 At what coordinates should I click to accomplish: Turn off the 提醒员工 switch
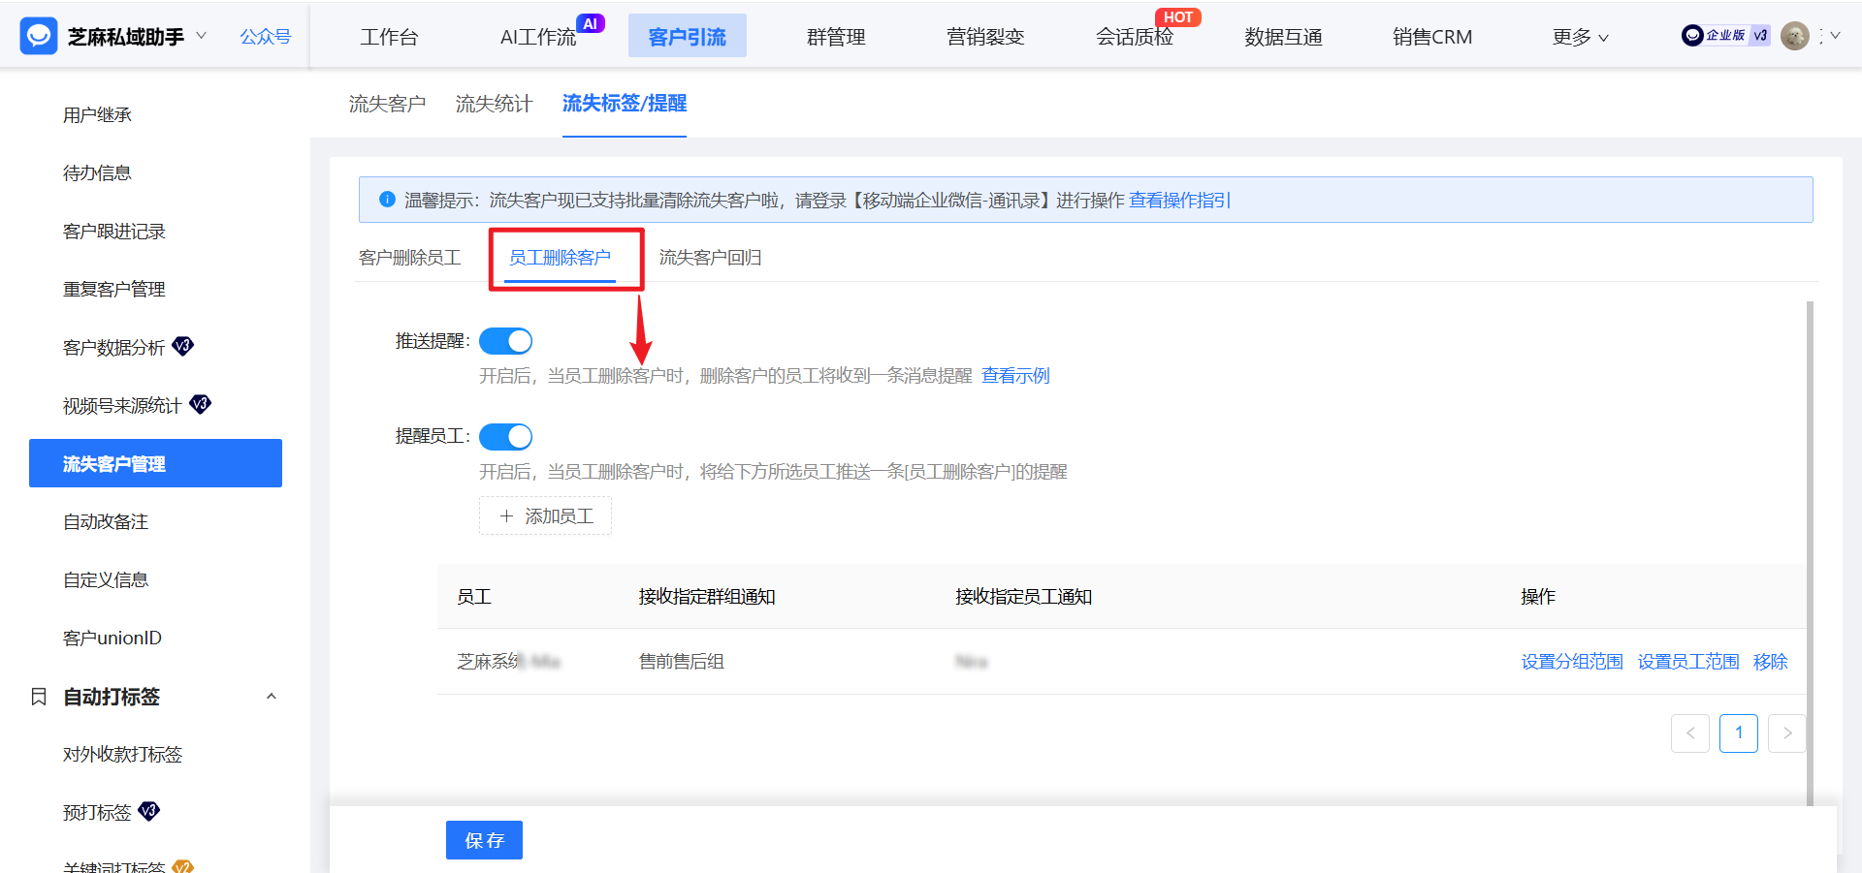click(x=505, y=436)
